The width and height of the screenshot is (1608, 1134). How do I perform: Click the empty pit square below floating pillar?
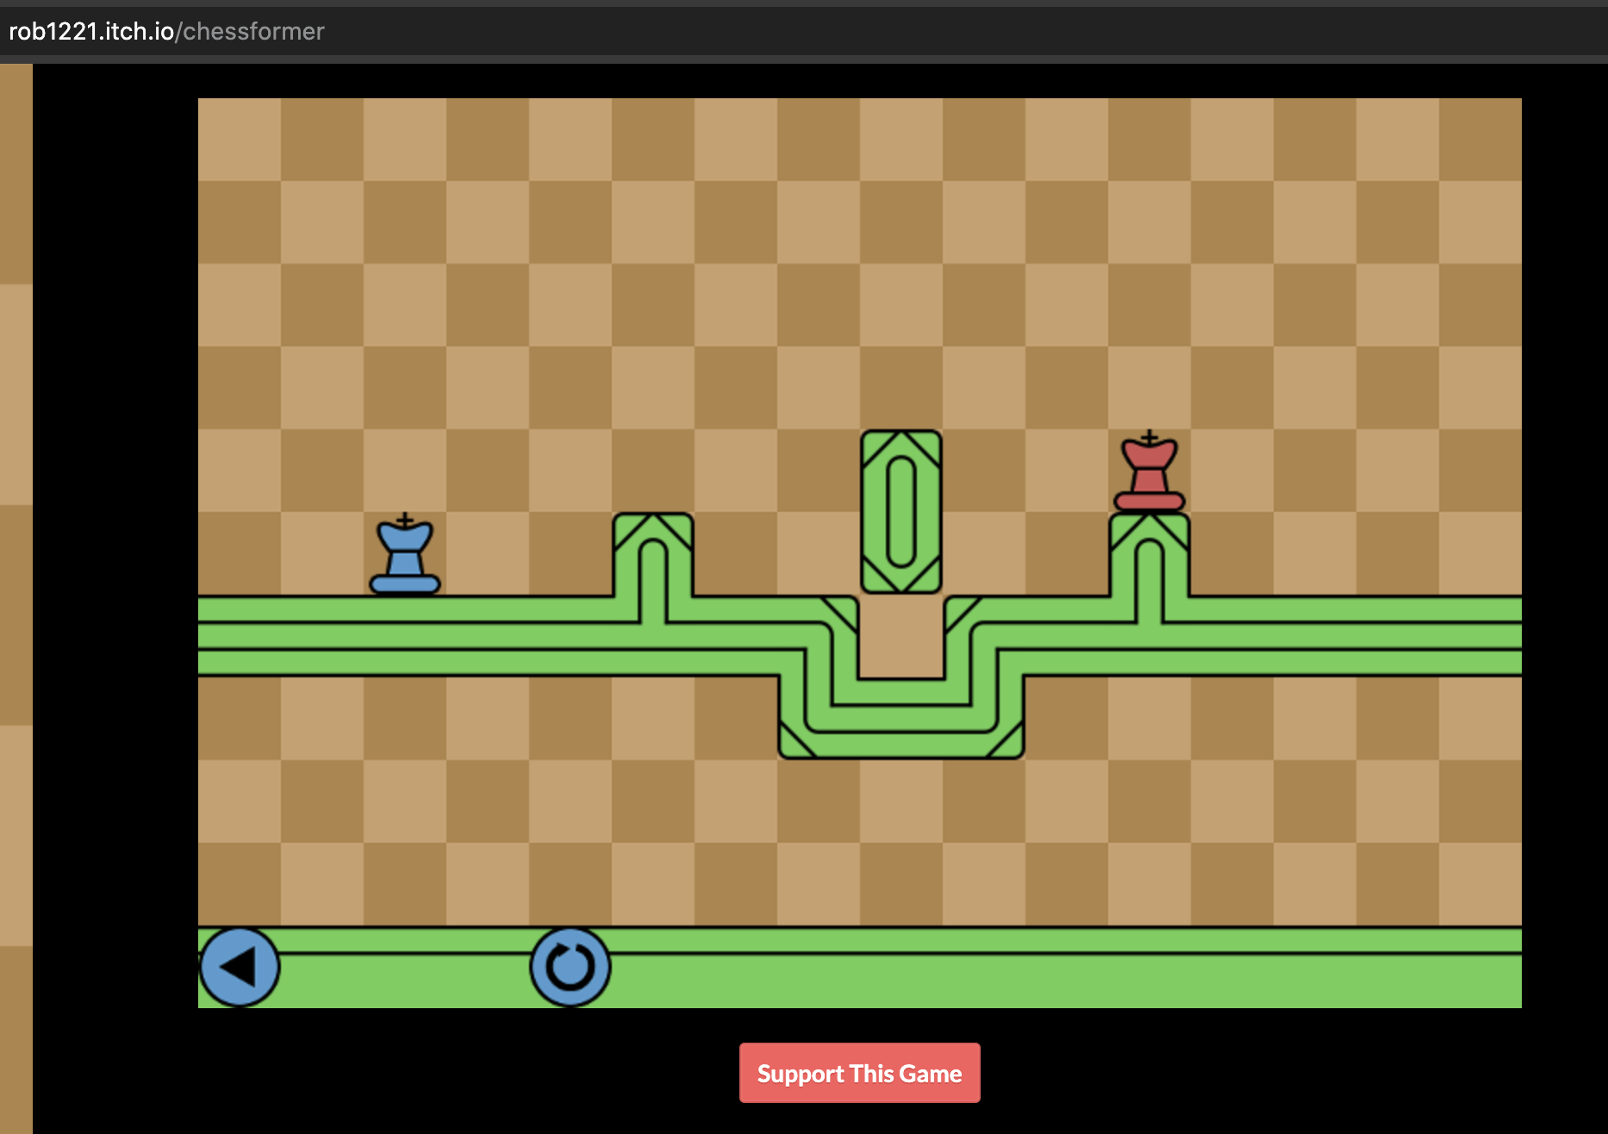point(901,636)
